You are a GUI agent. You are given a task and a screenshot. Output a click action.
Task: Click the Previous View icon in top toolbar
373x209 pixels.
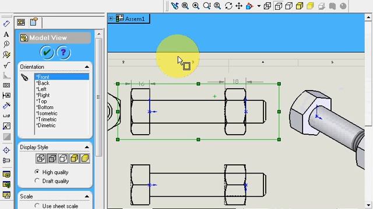[175, 6]
